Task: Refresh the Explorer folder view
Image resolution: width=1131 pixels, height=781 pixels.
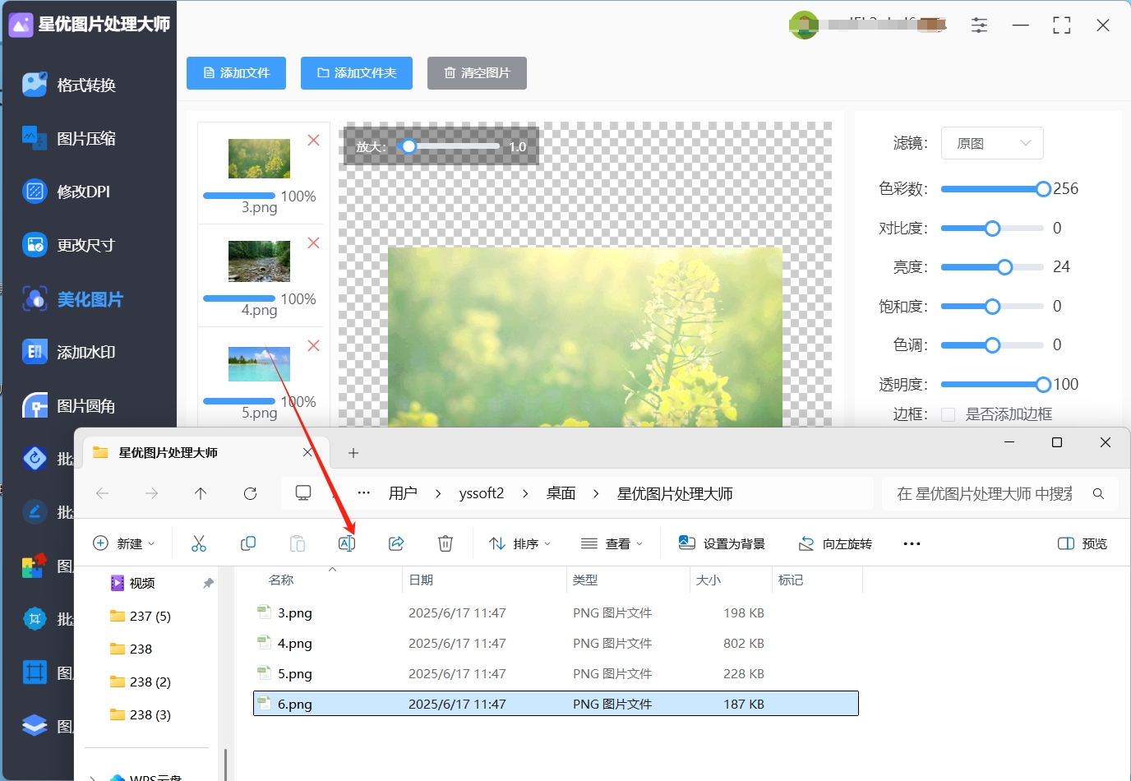Action: [251, 493]
